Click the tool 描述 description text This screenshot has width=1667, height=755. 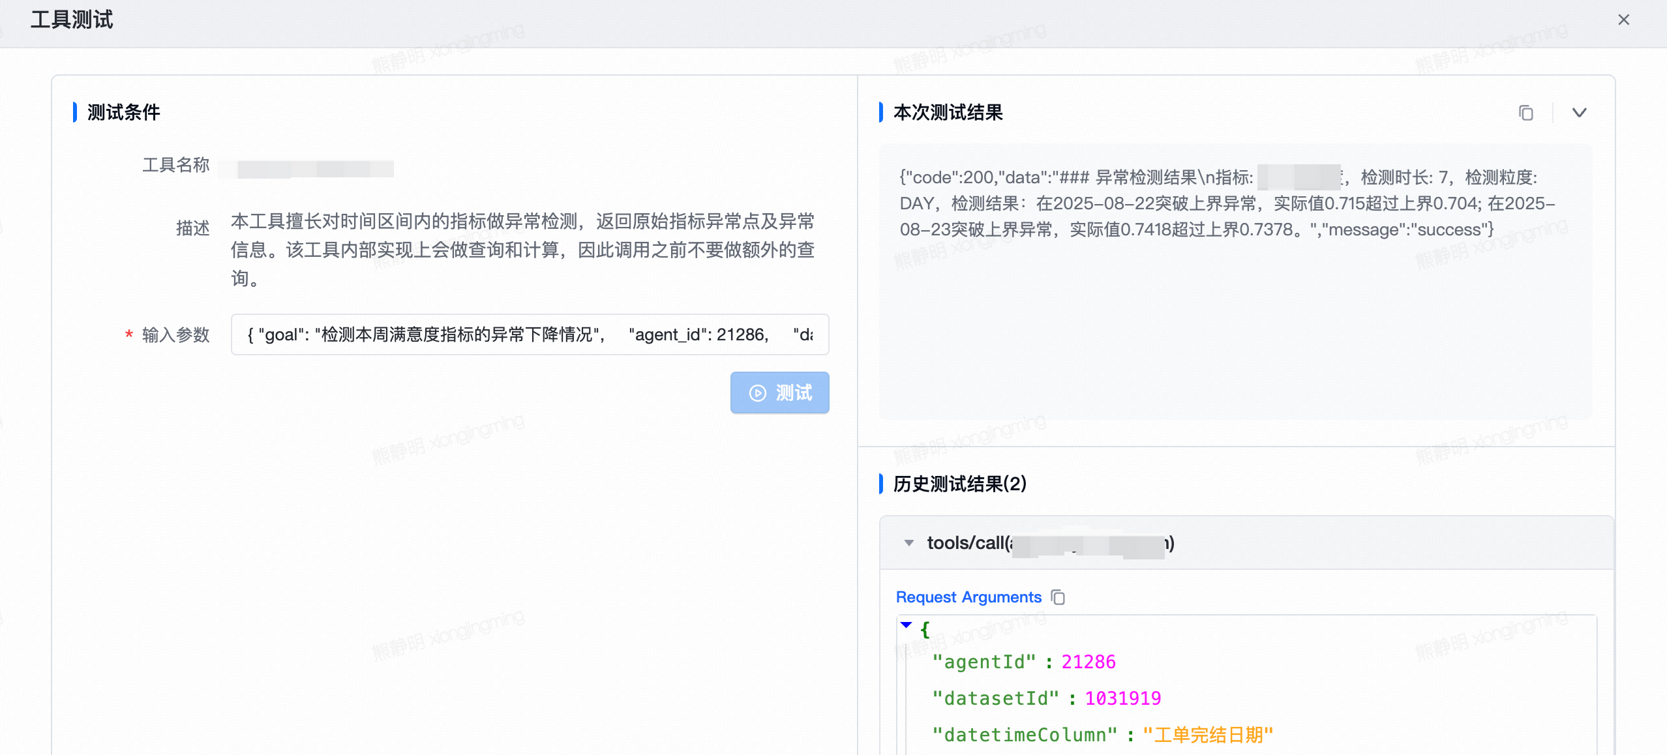pos(522,249)
